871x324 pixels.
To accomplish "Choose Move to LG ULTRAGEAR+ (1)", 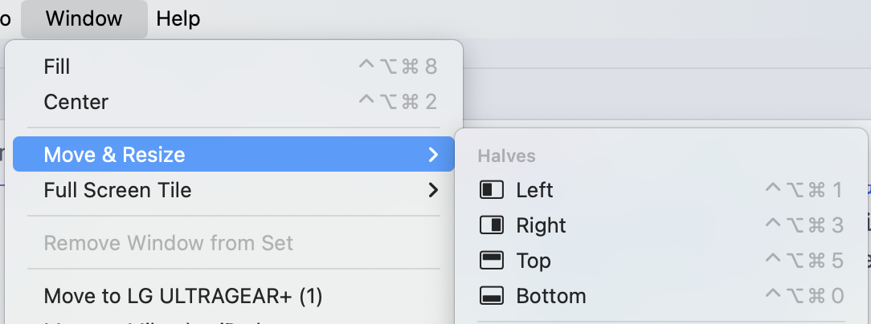I will coord(183,296).
